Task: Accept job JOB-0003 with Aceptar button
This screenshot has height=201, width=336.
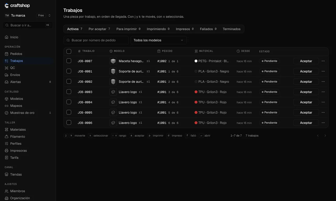Action: [306, 92]
